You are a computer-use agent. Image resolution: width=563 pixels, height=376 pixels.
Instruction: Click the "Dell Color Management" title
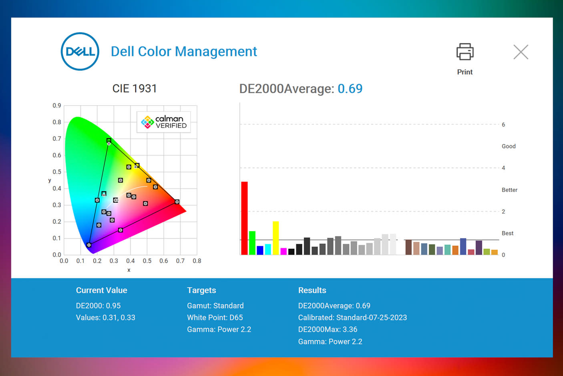[x=184, y=52]
